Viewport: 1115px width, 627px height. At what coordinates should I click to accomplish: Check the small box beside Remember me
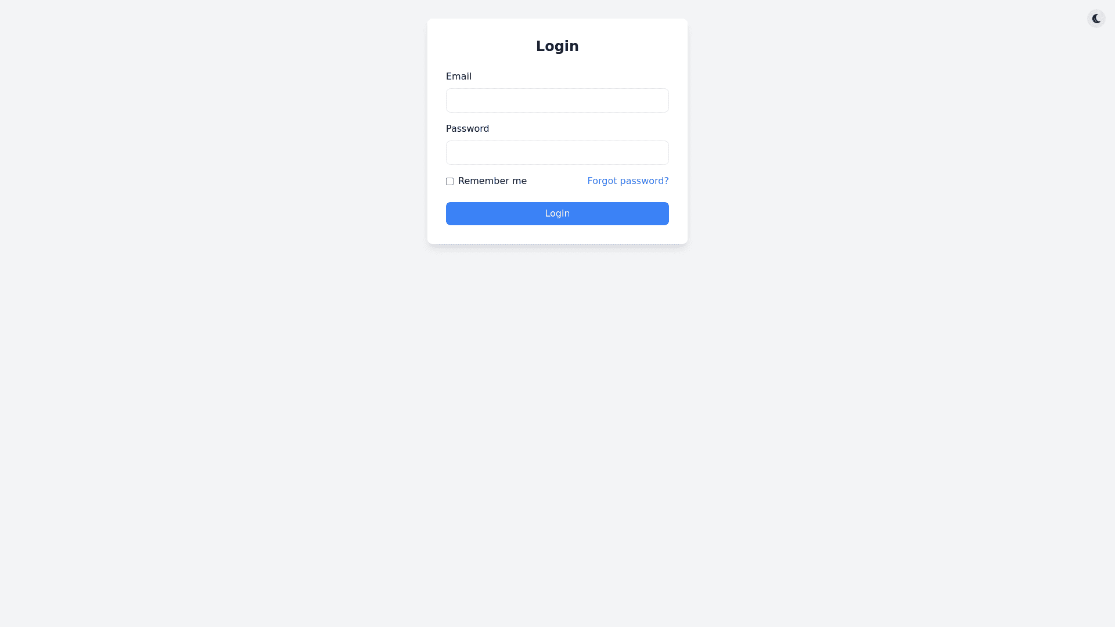coord(449,181)
